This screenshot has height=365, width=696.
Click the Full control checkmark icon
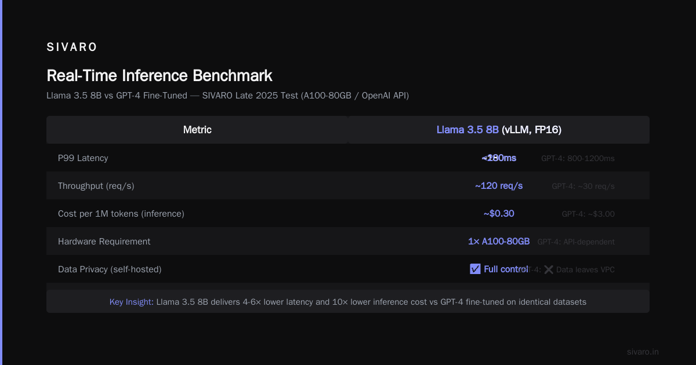click(x=475, y=269)
